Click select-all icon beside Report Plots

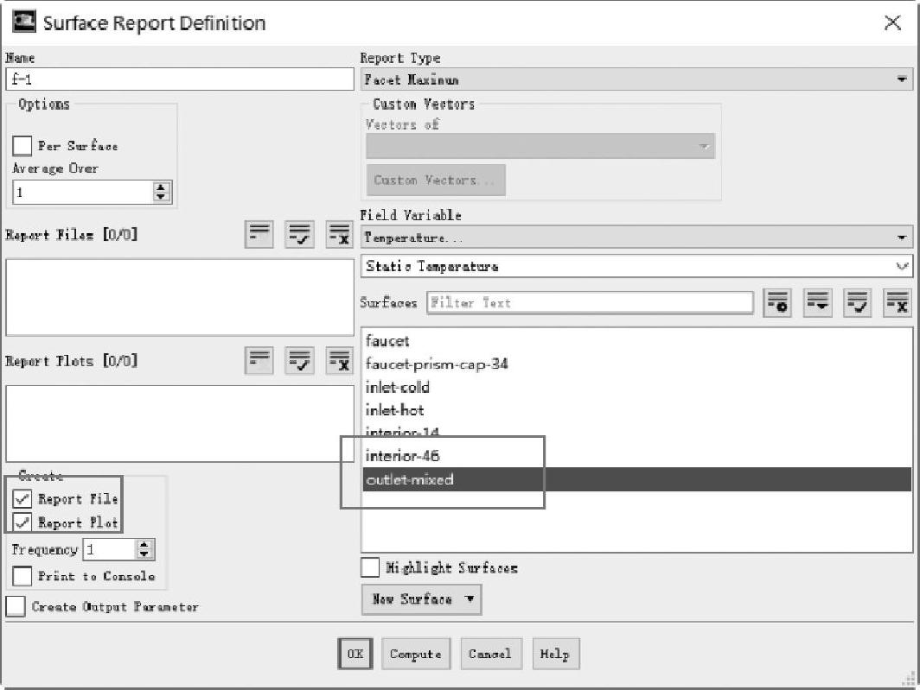(x=300, y=361)
